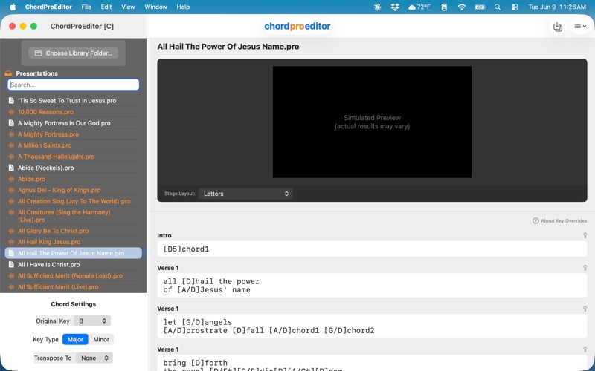Viewport: 595px width, 371px height.
Task: Click Choose Library Folder button
Action: click(73, 53)
